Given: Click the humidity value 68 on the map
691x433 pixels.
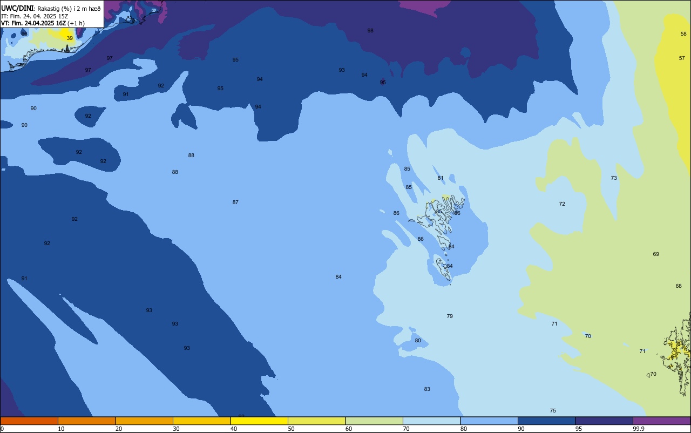Looking at the screenshot, I should (x=679, y=286).
